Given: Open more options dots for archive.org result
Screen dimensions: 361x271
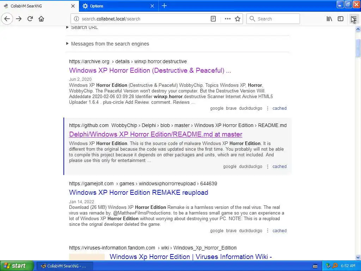Looking at the screenshot, I should pyautogui.click(x=268, y=108).
